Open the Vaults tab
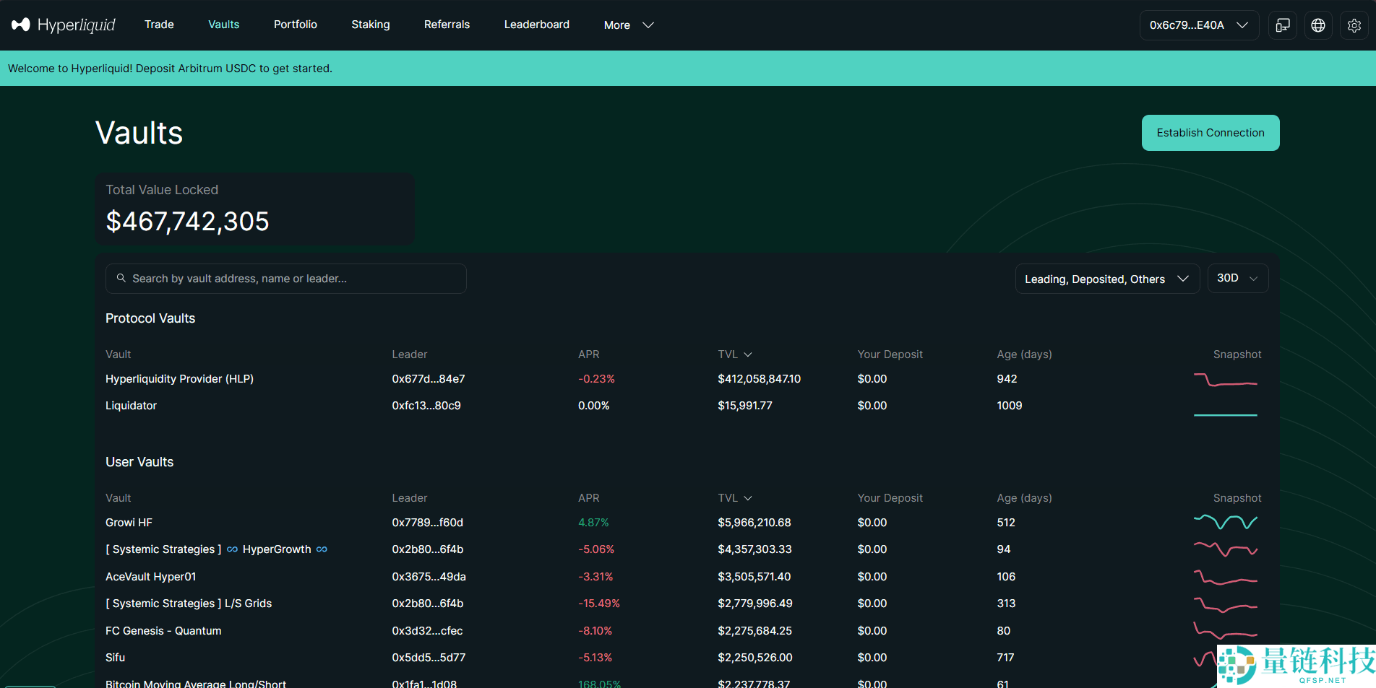 (x=223, y=25)
